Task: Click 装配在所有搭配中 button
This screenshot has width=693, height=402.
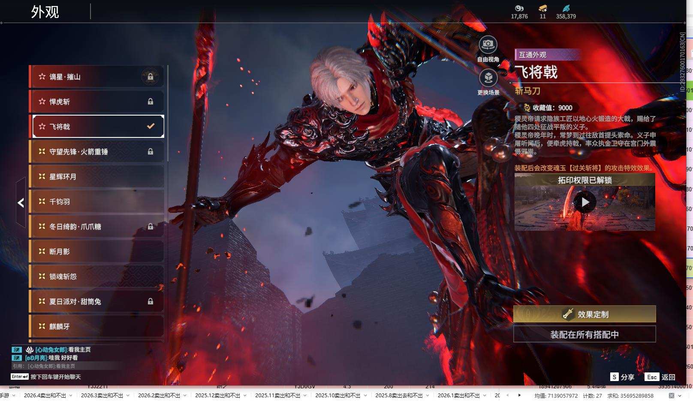Action: pos(585,334)
